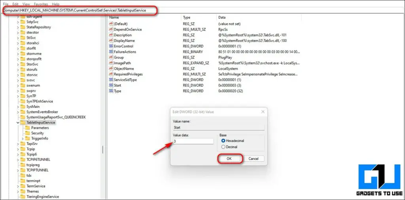
Task: Click the 0x00000020 (32) data value
Action: point(231,91)
